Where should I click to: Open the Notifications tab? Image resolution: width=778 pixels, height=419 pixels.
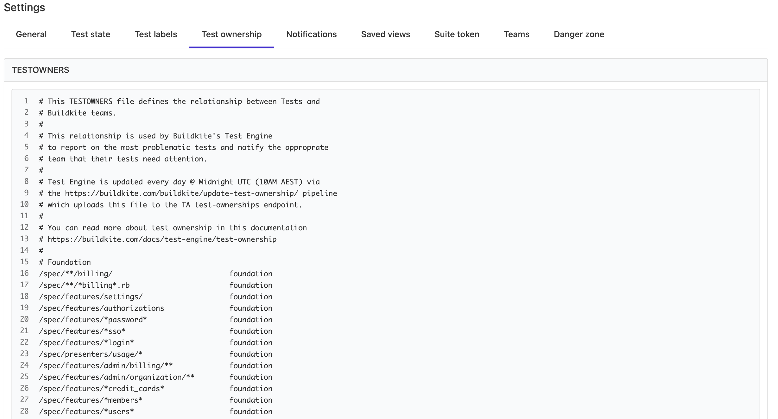311,34
